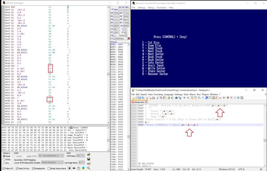Click floppy disk save icon in debugger

(x=89, y=159)
